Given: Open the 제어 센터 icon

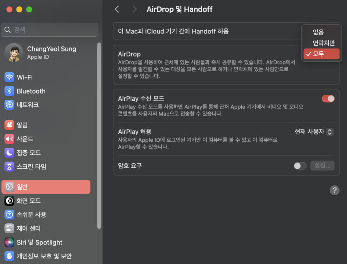Looking at the screenshot, I should click(x=9, y=228).
